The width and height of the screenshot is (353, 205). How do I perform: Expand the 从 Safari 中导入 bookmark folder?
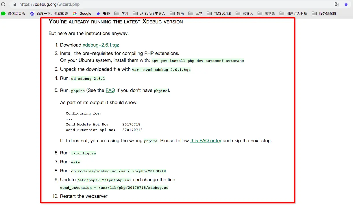pos(149,13)
